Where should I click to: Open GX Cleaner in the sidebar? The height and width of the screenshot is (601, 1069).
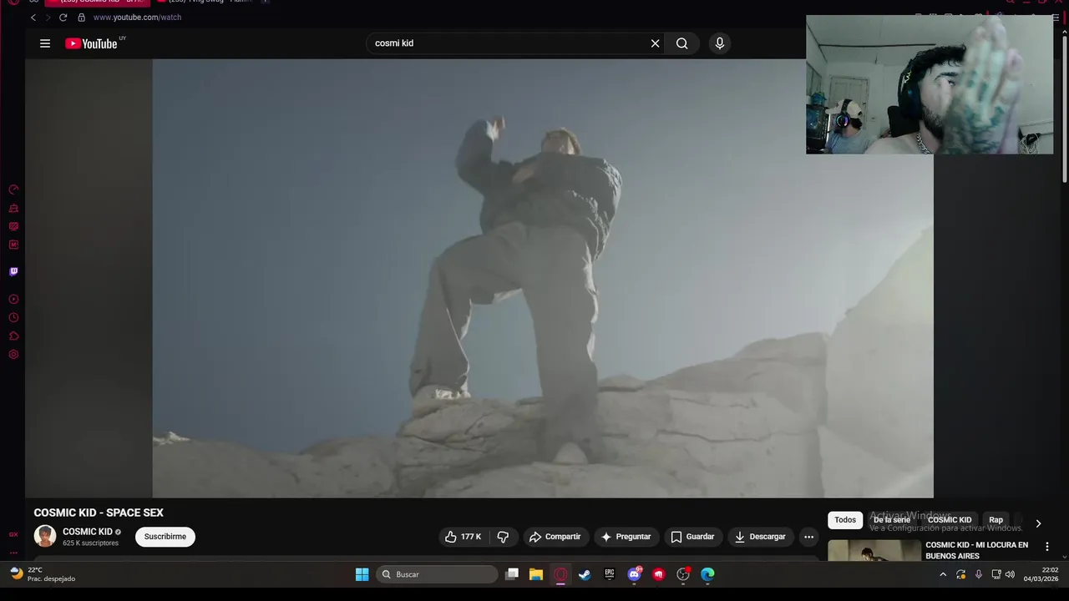(13, 208)
